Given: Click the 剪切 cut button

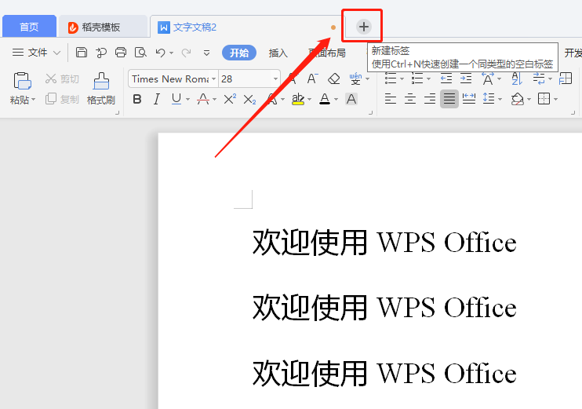Looking at the screenshot, I should (x=62, y=79).
